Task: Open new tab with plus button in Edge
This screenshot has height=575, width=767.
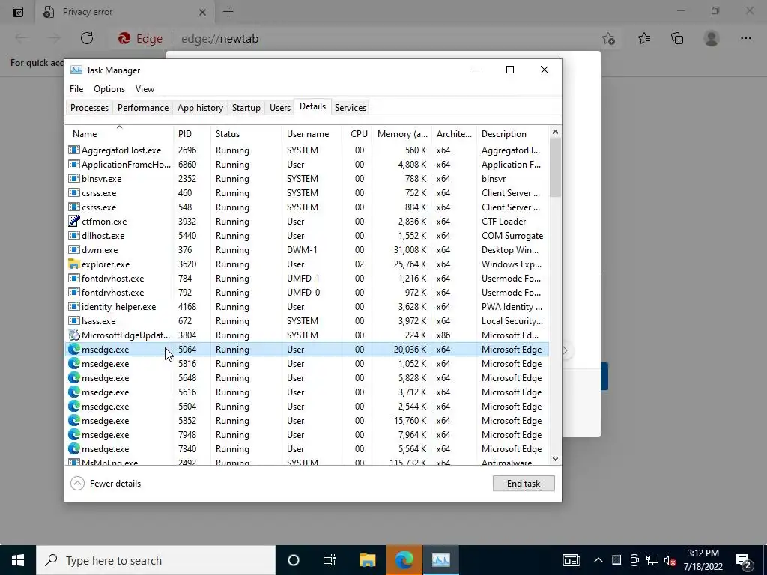Action: [228, 12]
